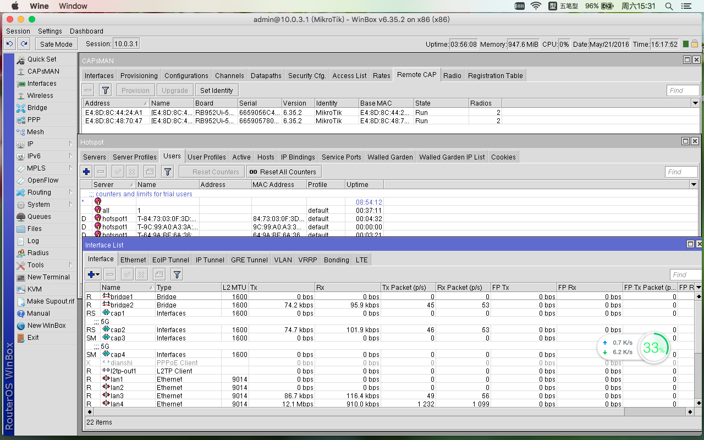The height and width of the screenshot is (440, 704).
Task: Open the Interfaces sidebar entry
Action: coord(42,83)
